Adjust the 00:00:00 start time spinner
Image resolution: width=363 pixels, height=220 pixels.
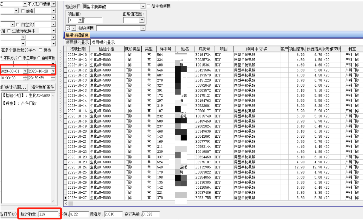click(25, 78)
